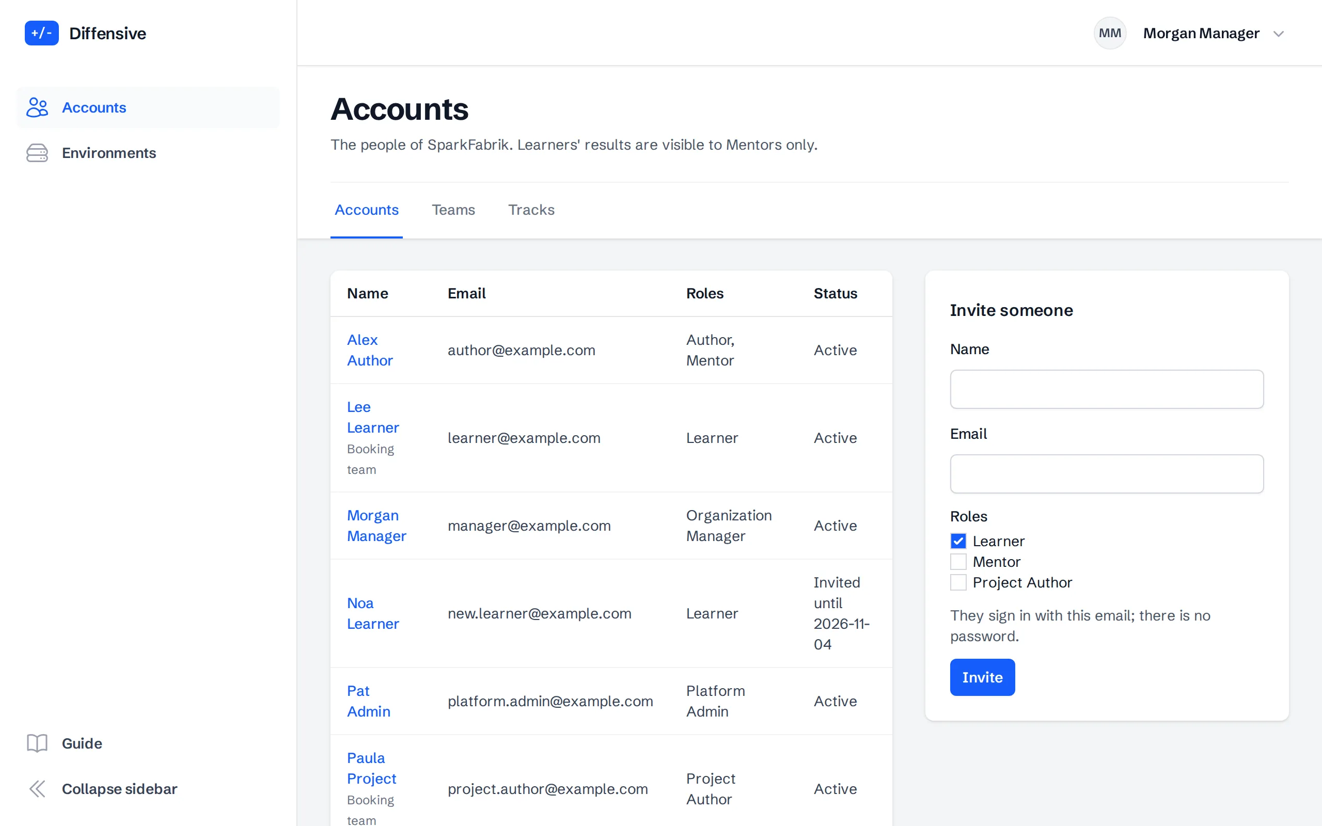Screen dimensions: 1322x826
Task: Focus the invite Email input field
Action: (x=1107, y=474)
